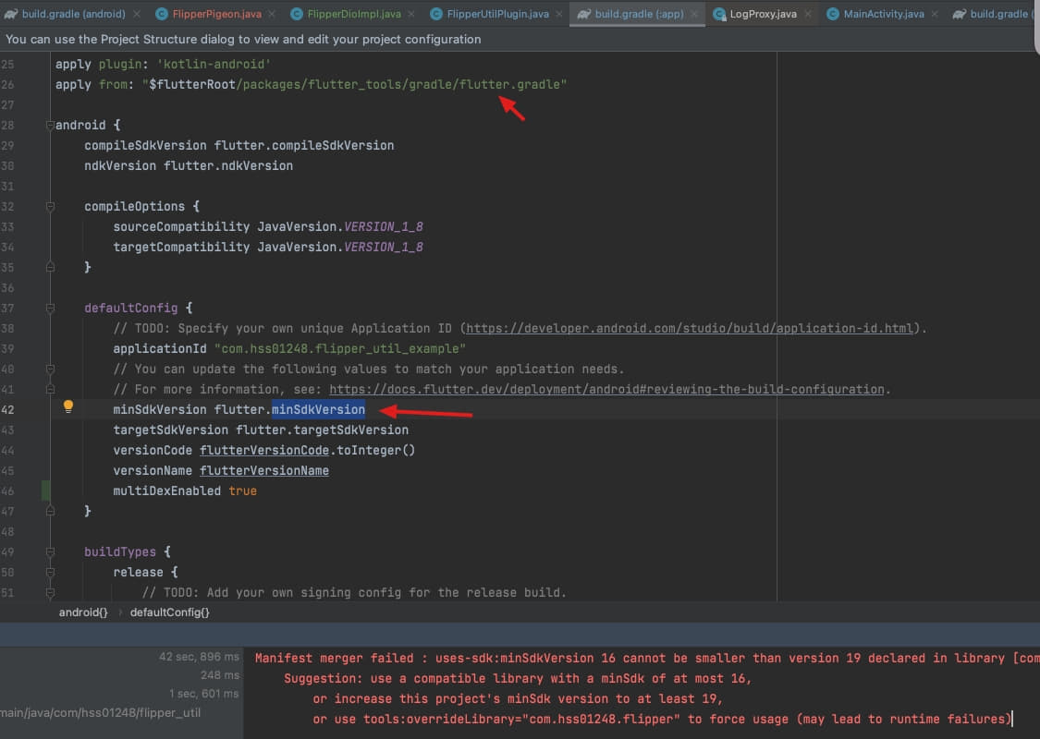Click the yellow lightbulb quick-fix icon
The width and height of the screenshot is (1040, 739).
tap(67, 407)
